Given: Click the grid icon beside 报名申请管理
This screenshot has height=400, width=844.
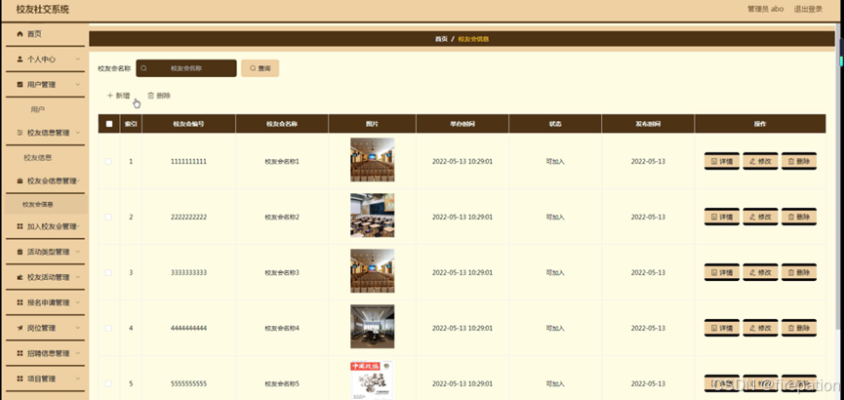Looking at the screenshot, I should [x=20, y=302].
